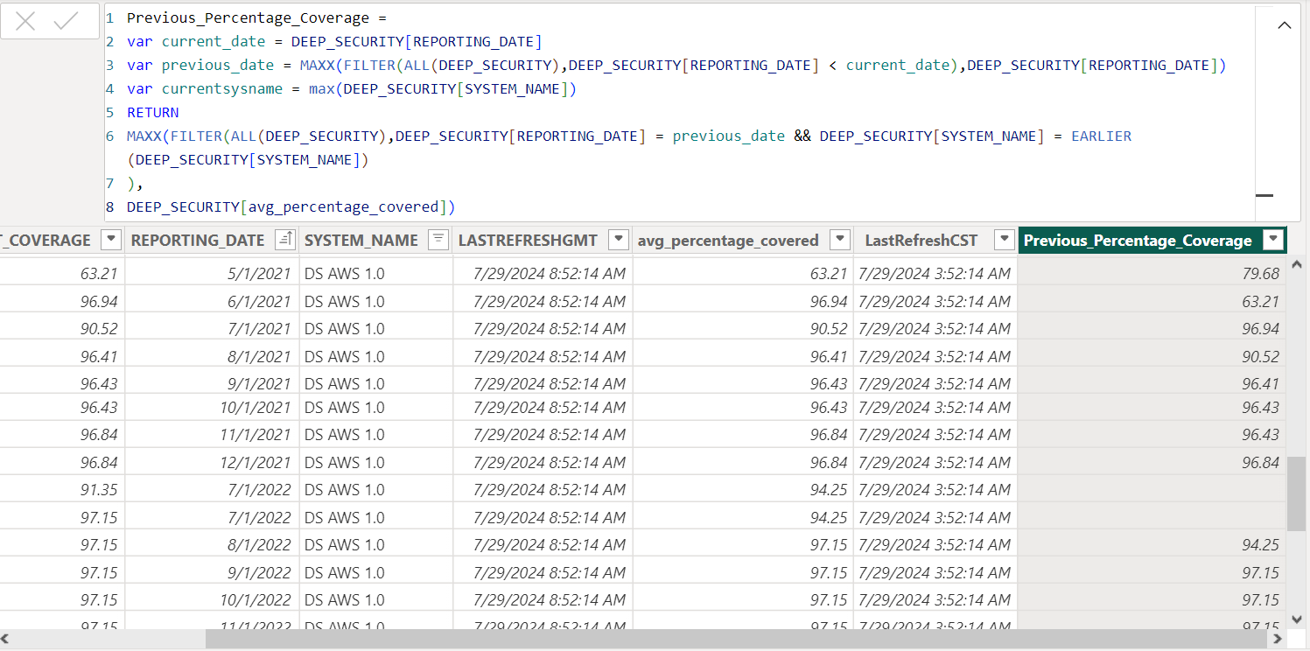Place cursor on formula line 1 'Previous_Percentage_Coverage ='

coord(256,17)
